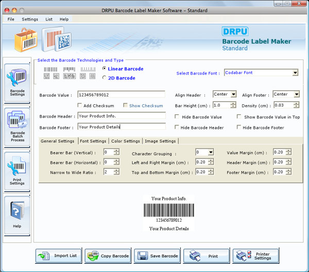This screenshot has width=309, height=272.
Task: Click the last 2D barcode sample icon
Action: coord(92,76)
